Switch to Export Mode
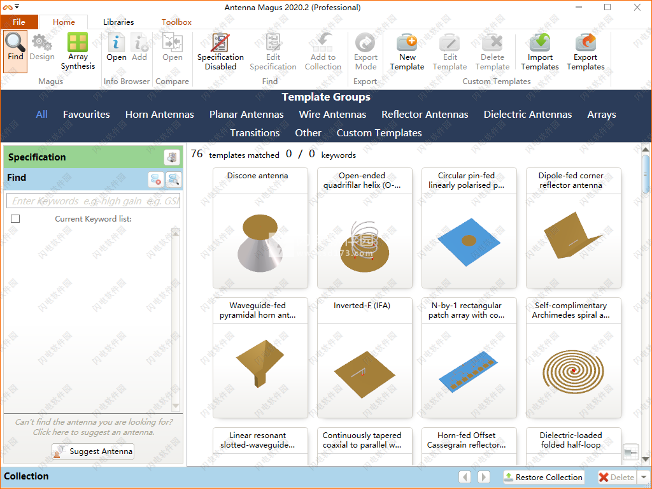Viewport: 652px width, 489px height. pos(365,52)
